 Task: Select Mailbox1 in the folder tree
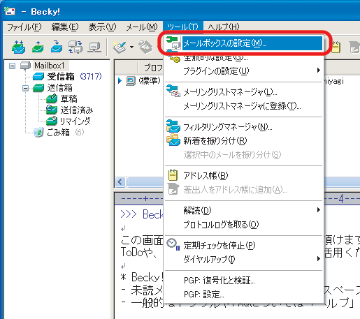point(50,66)
